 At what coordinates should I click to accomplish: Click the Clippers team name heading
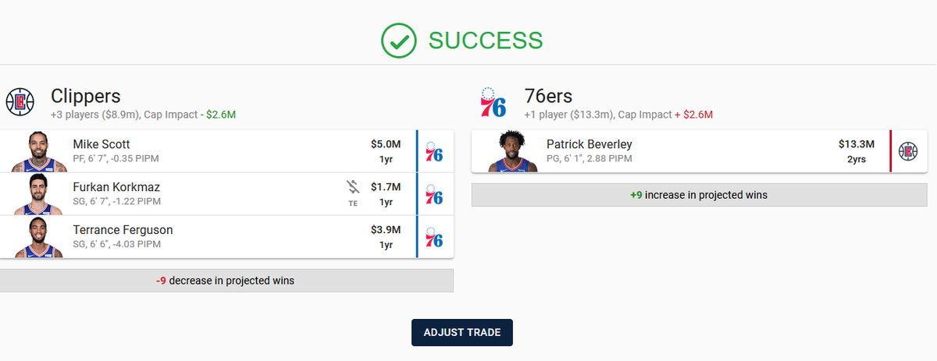[86, 96]
